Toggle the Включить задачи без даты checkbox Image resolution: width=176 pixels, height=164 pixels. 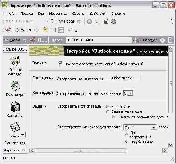coord(114,117)
